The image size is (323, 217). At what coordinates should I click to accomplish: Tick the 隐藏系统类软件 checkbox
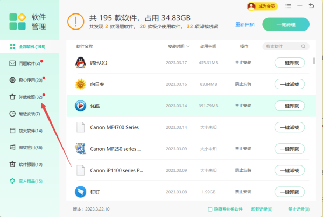pyautogui.click(x=210, y=209)
